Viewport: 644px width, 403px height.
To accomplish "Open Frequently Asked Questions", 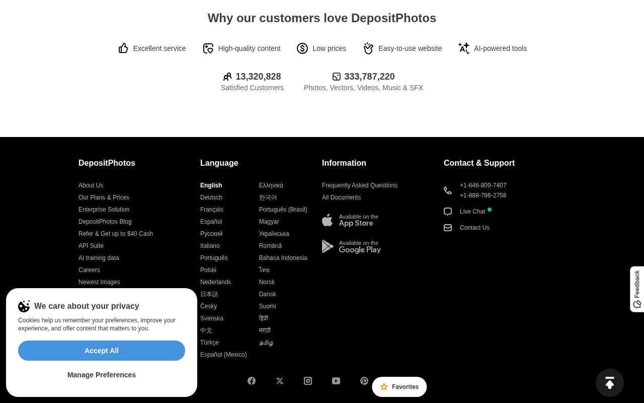I will [x=360, y=185].
